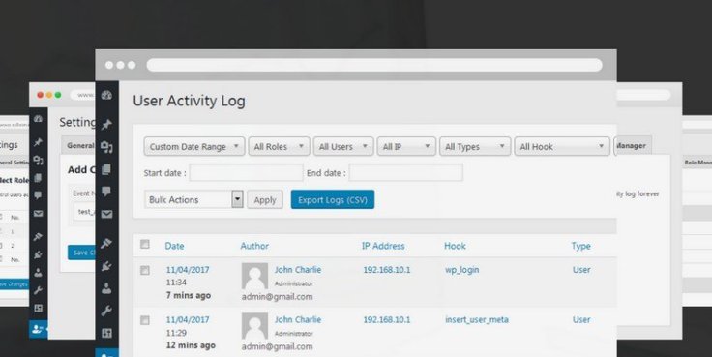The width and height of the screenshot is (712, 357).
Task: Tick the select-all checkbox in table header
Action: point(145,245)
